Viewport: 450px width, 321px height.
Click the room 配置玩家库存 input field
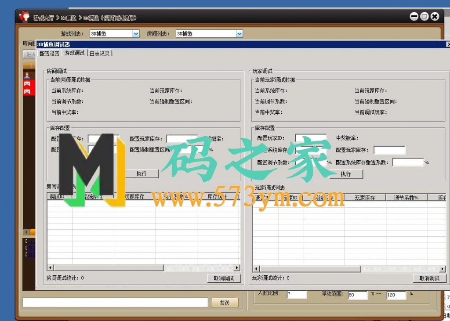[182, 139]
